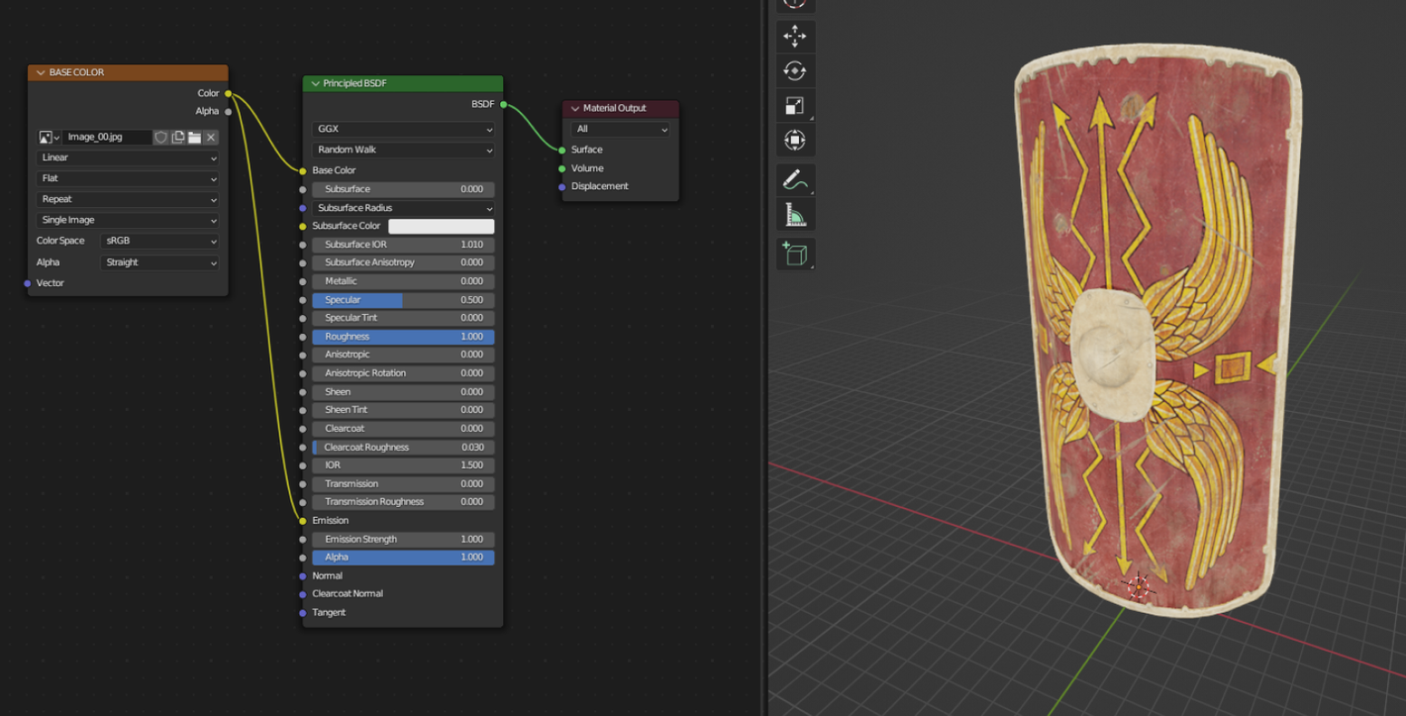Select the Rotate tool
Viewport: 1406px width, 716px height.
tap(795, 71)
